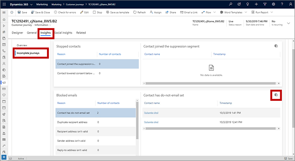Open the task flow circle icon
The image size is (295, 161).
click(x=239, y=4)
